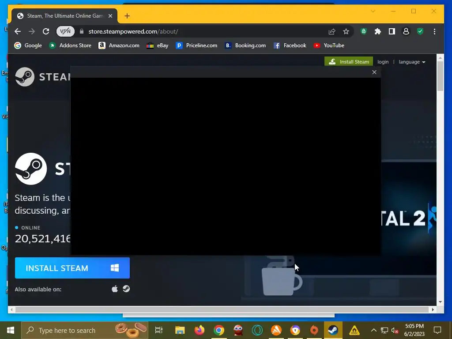This screenshot has height=339, width=452.
Task: Toggle the browser side panel icon
Action: 392,31
